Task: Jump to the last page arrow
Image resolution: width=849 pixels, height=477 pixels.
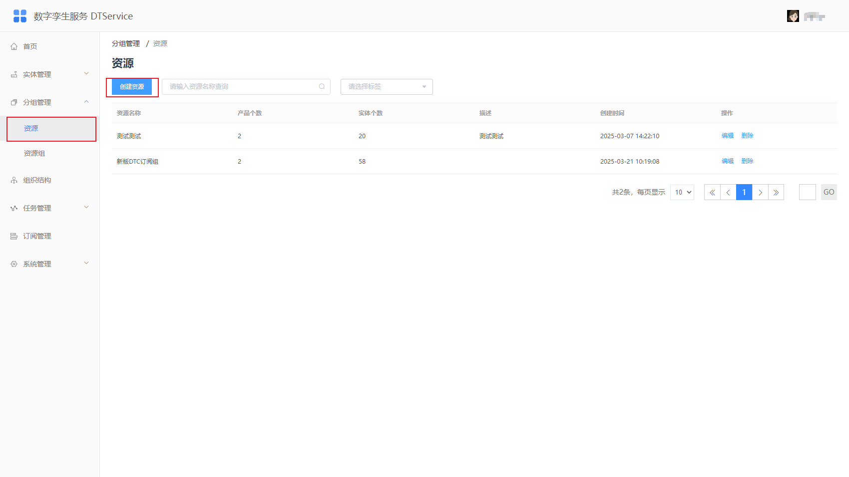Action: coord(776,192)
